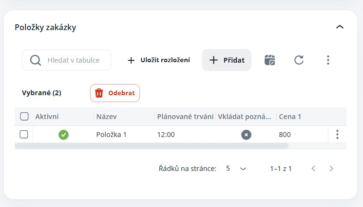Go to the next table page
This screenshot has width=363, height=207.
331,169
